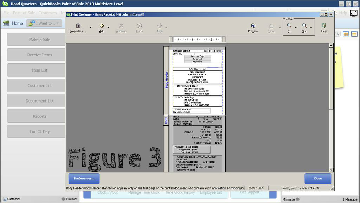This screenshot has width=360, height=203.
Task: Click the scroll-up arrow of the designer canvas
Action: [331, 45]
